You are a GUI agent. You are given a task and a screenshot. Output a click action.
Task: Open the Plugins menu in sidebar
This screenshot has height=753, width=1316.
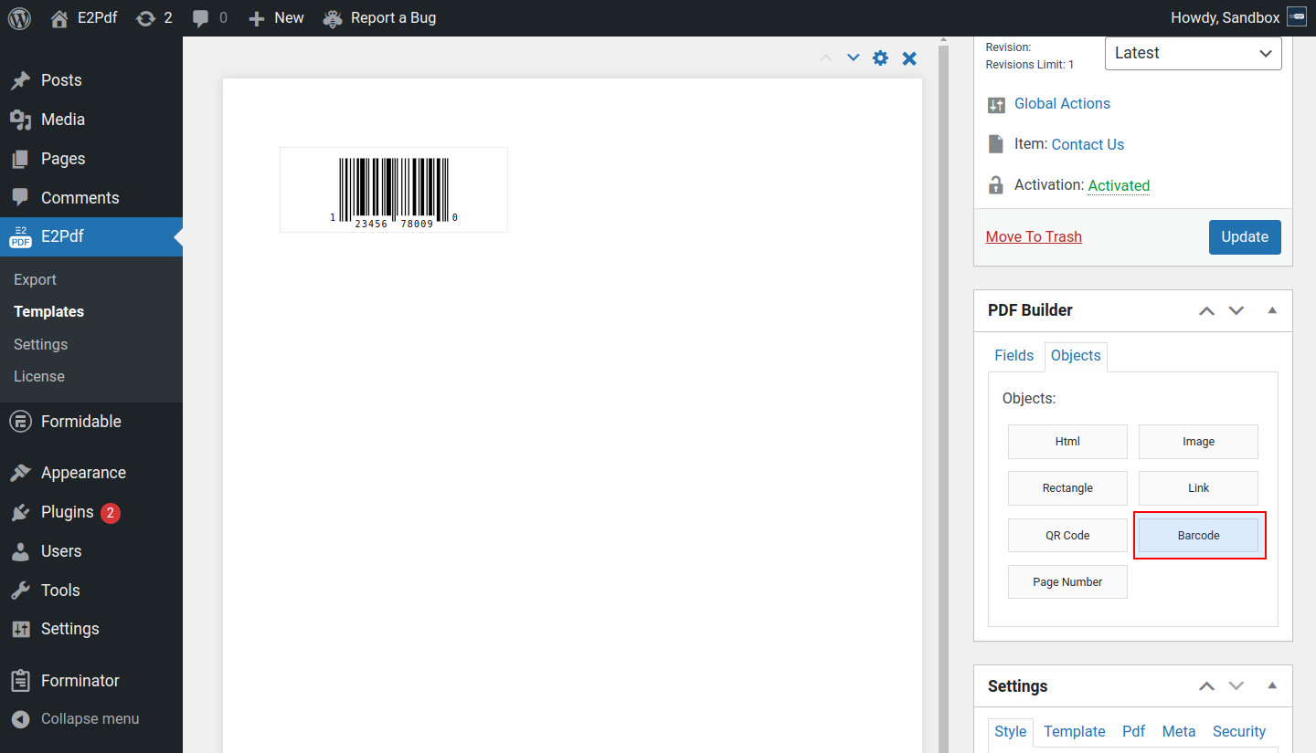point(68,512)
